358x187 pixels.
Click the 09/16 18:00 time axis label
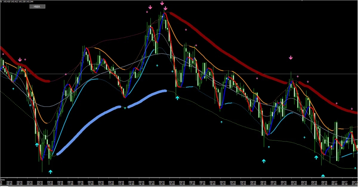click(212, 183)
